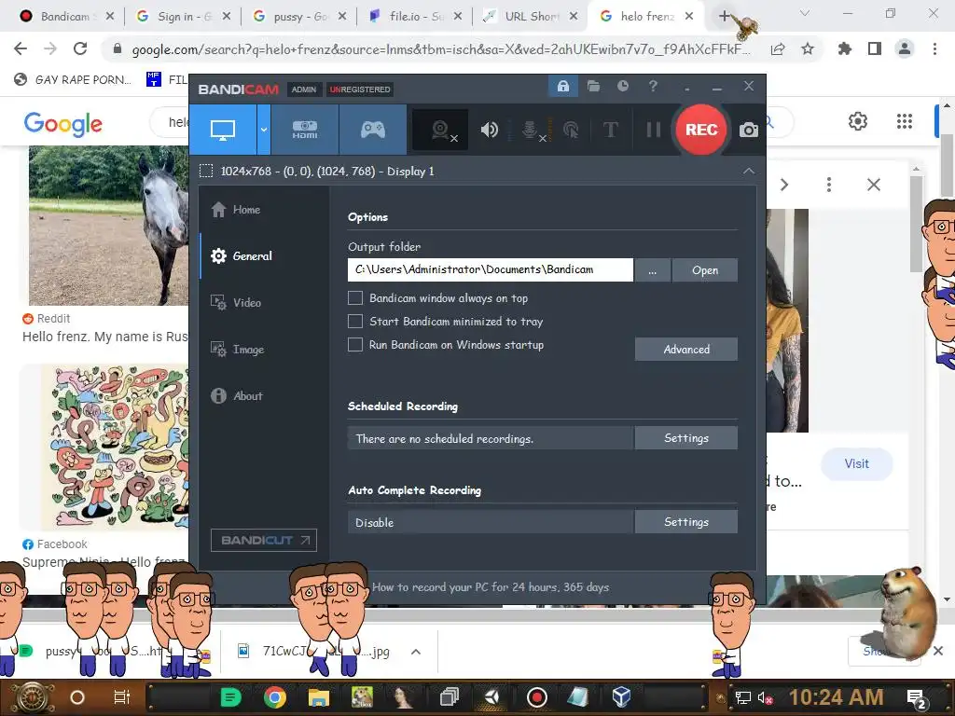955x716 pixels.
Task: Switch to the Bandicam browser tab
Action: click(65, 17)
